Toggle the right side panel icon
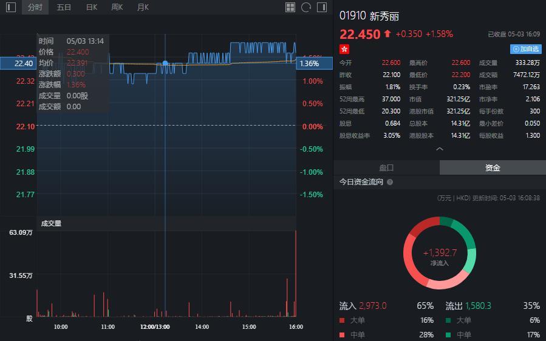Image resolution: width=546 pixels, height=341 pixels. pyautogui.click(x=322, y=7)
